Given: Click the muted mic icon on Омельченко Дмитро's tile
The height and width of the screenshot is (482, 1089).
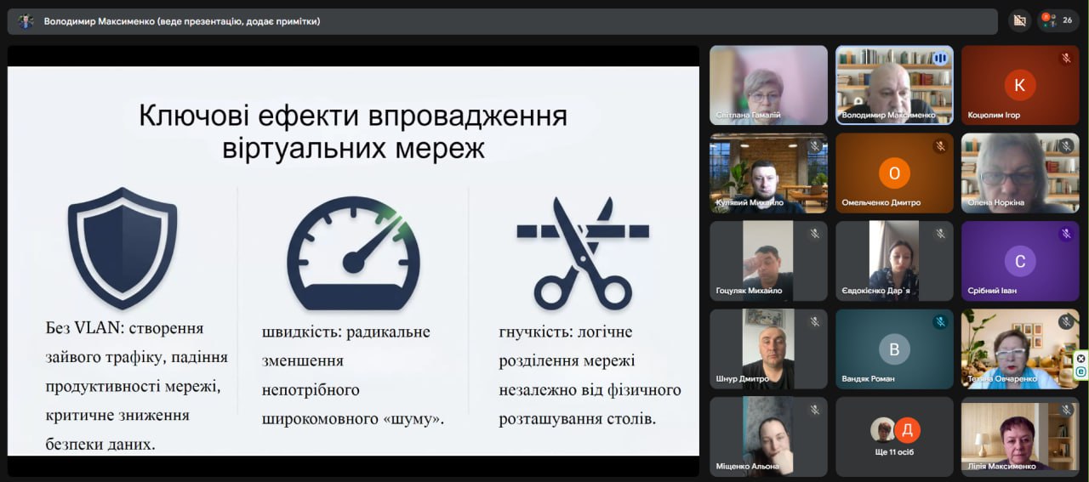Looking at the screenshot, I should tap(940, 146).
